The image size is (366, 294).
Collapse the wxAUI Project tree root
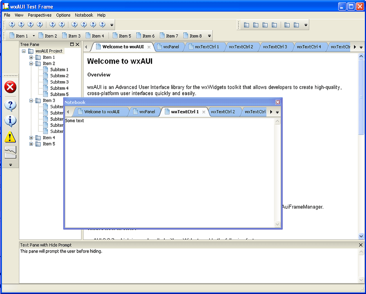24,51
